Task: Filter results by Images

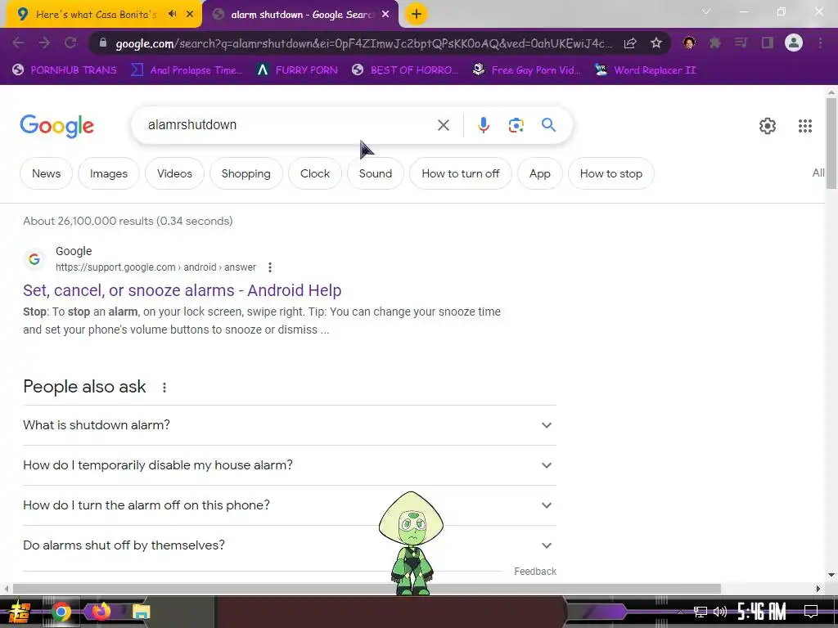Action: pos(109,173)
